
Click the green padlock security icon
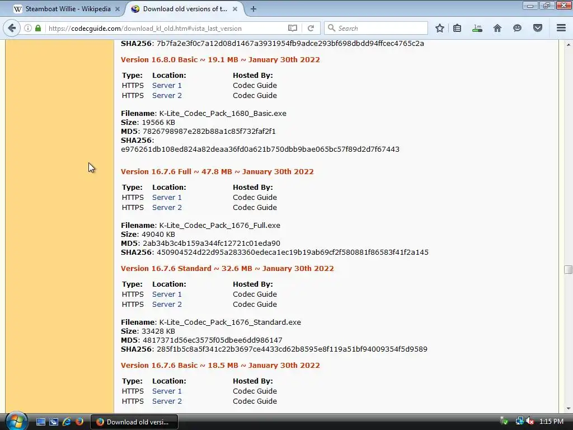[x=38, y=28]
